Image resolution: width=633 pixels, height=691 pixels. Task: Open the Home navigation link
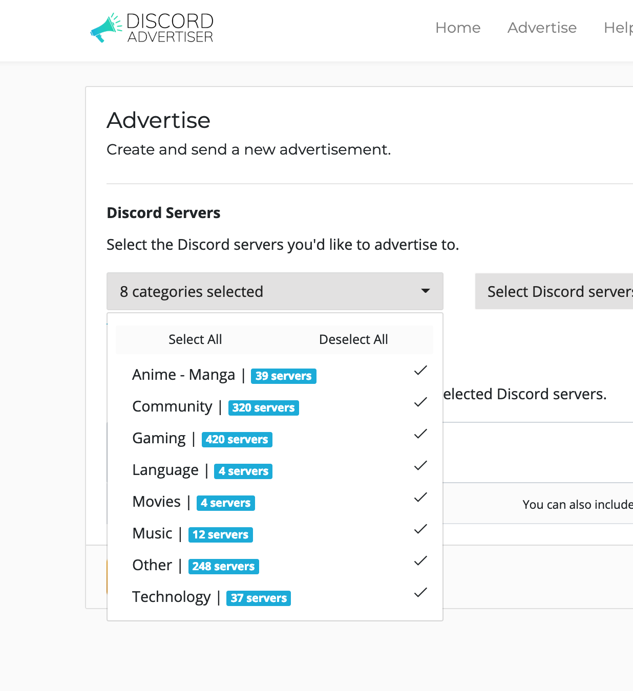click(458, 28)
